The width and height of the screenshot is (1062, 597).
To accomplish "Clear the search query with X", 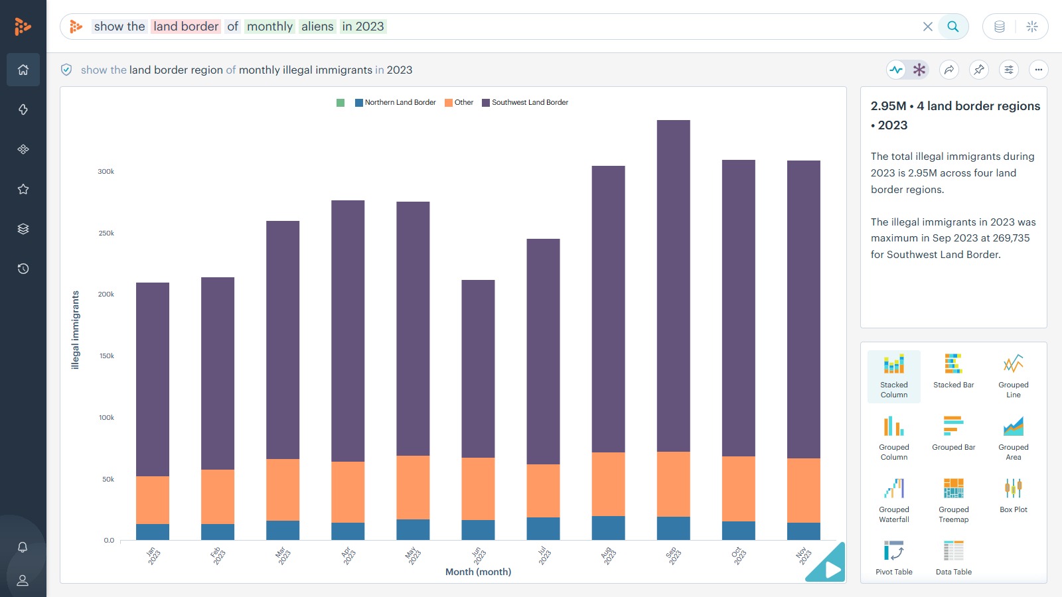I will click(x=928, y=27).
